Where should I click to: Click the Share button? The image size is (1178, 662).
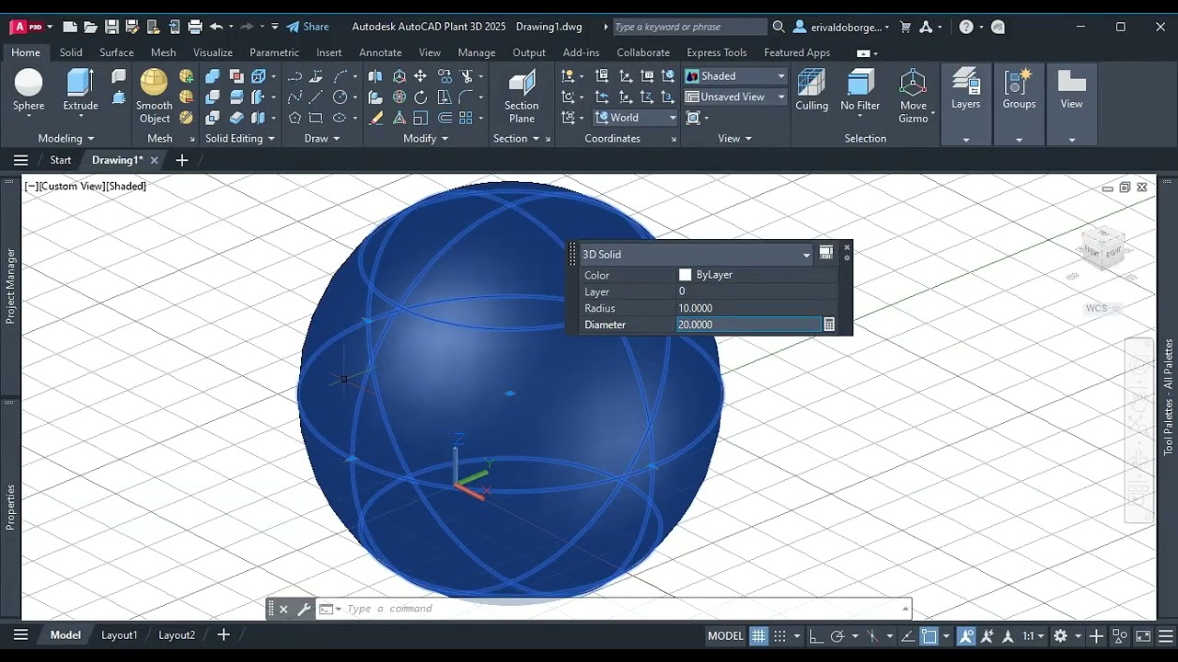[307, 27]
